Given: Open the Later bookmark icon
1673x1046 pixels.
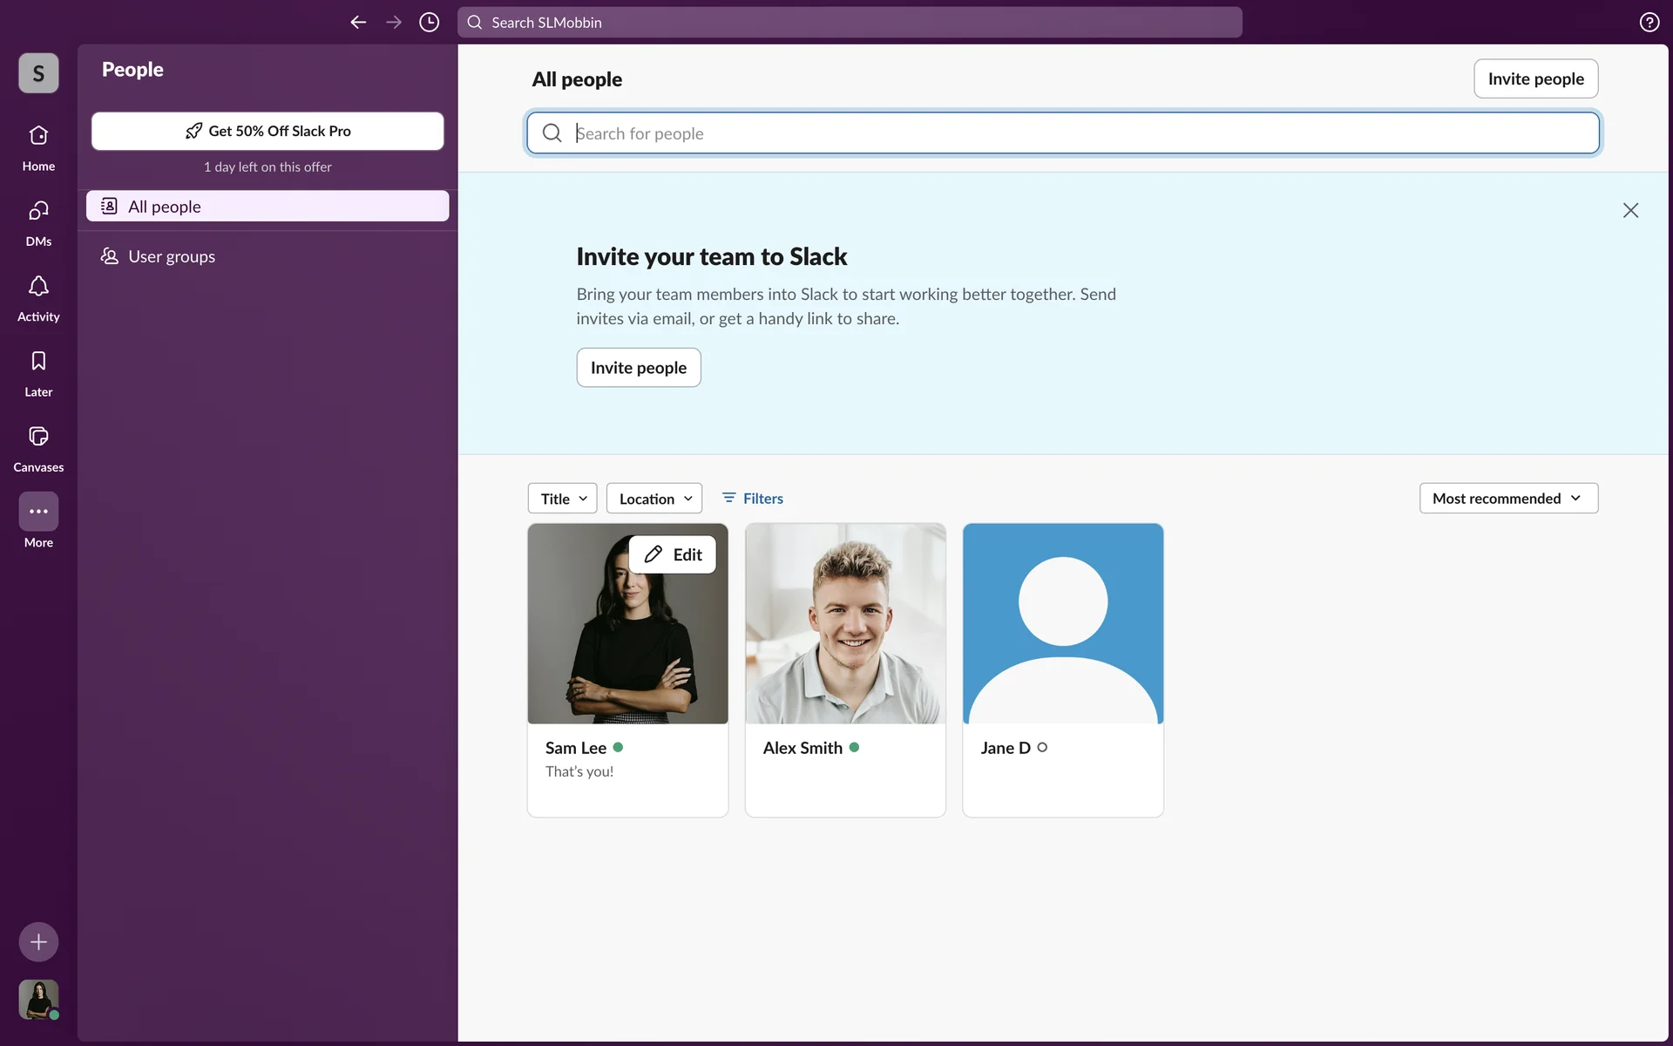Looking at the screenshot, I should coord(38,362).
